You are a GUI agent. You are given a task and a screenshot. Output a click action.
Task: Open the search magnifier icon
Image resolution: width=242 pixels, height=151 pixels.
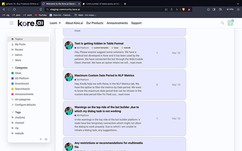pos(222,23)
